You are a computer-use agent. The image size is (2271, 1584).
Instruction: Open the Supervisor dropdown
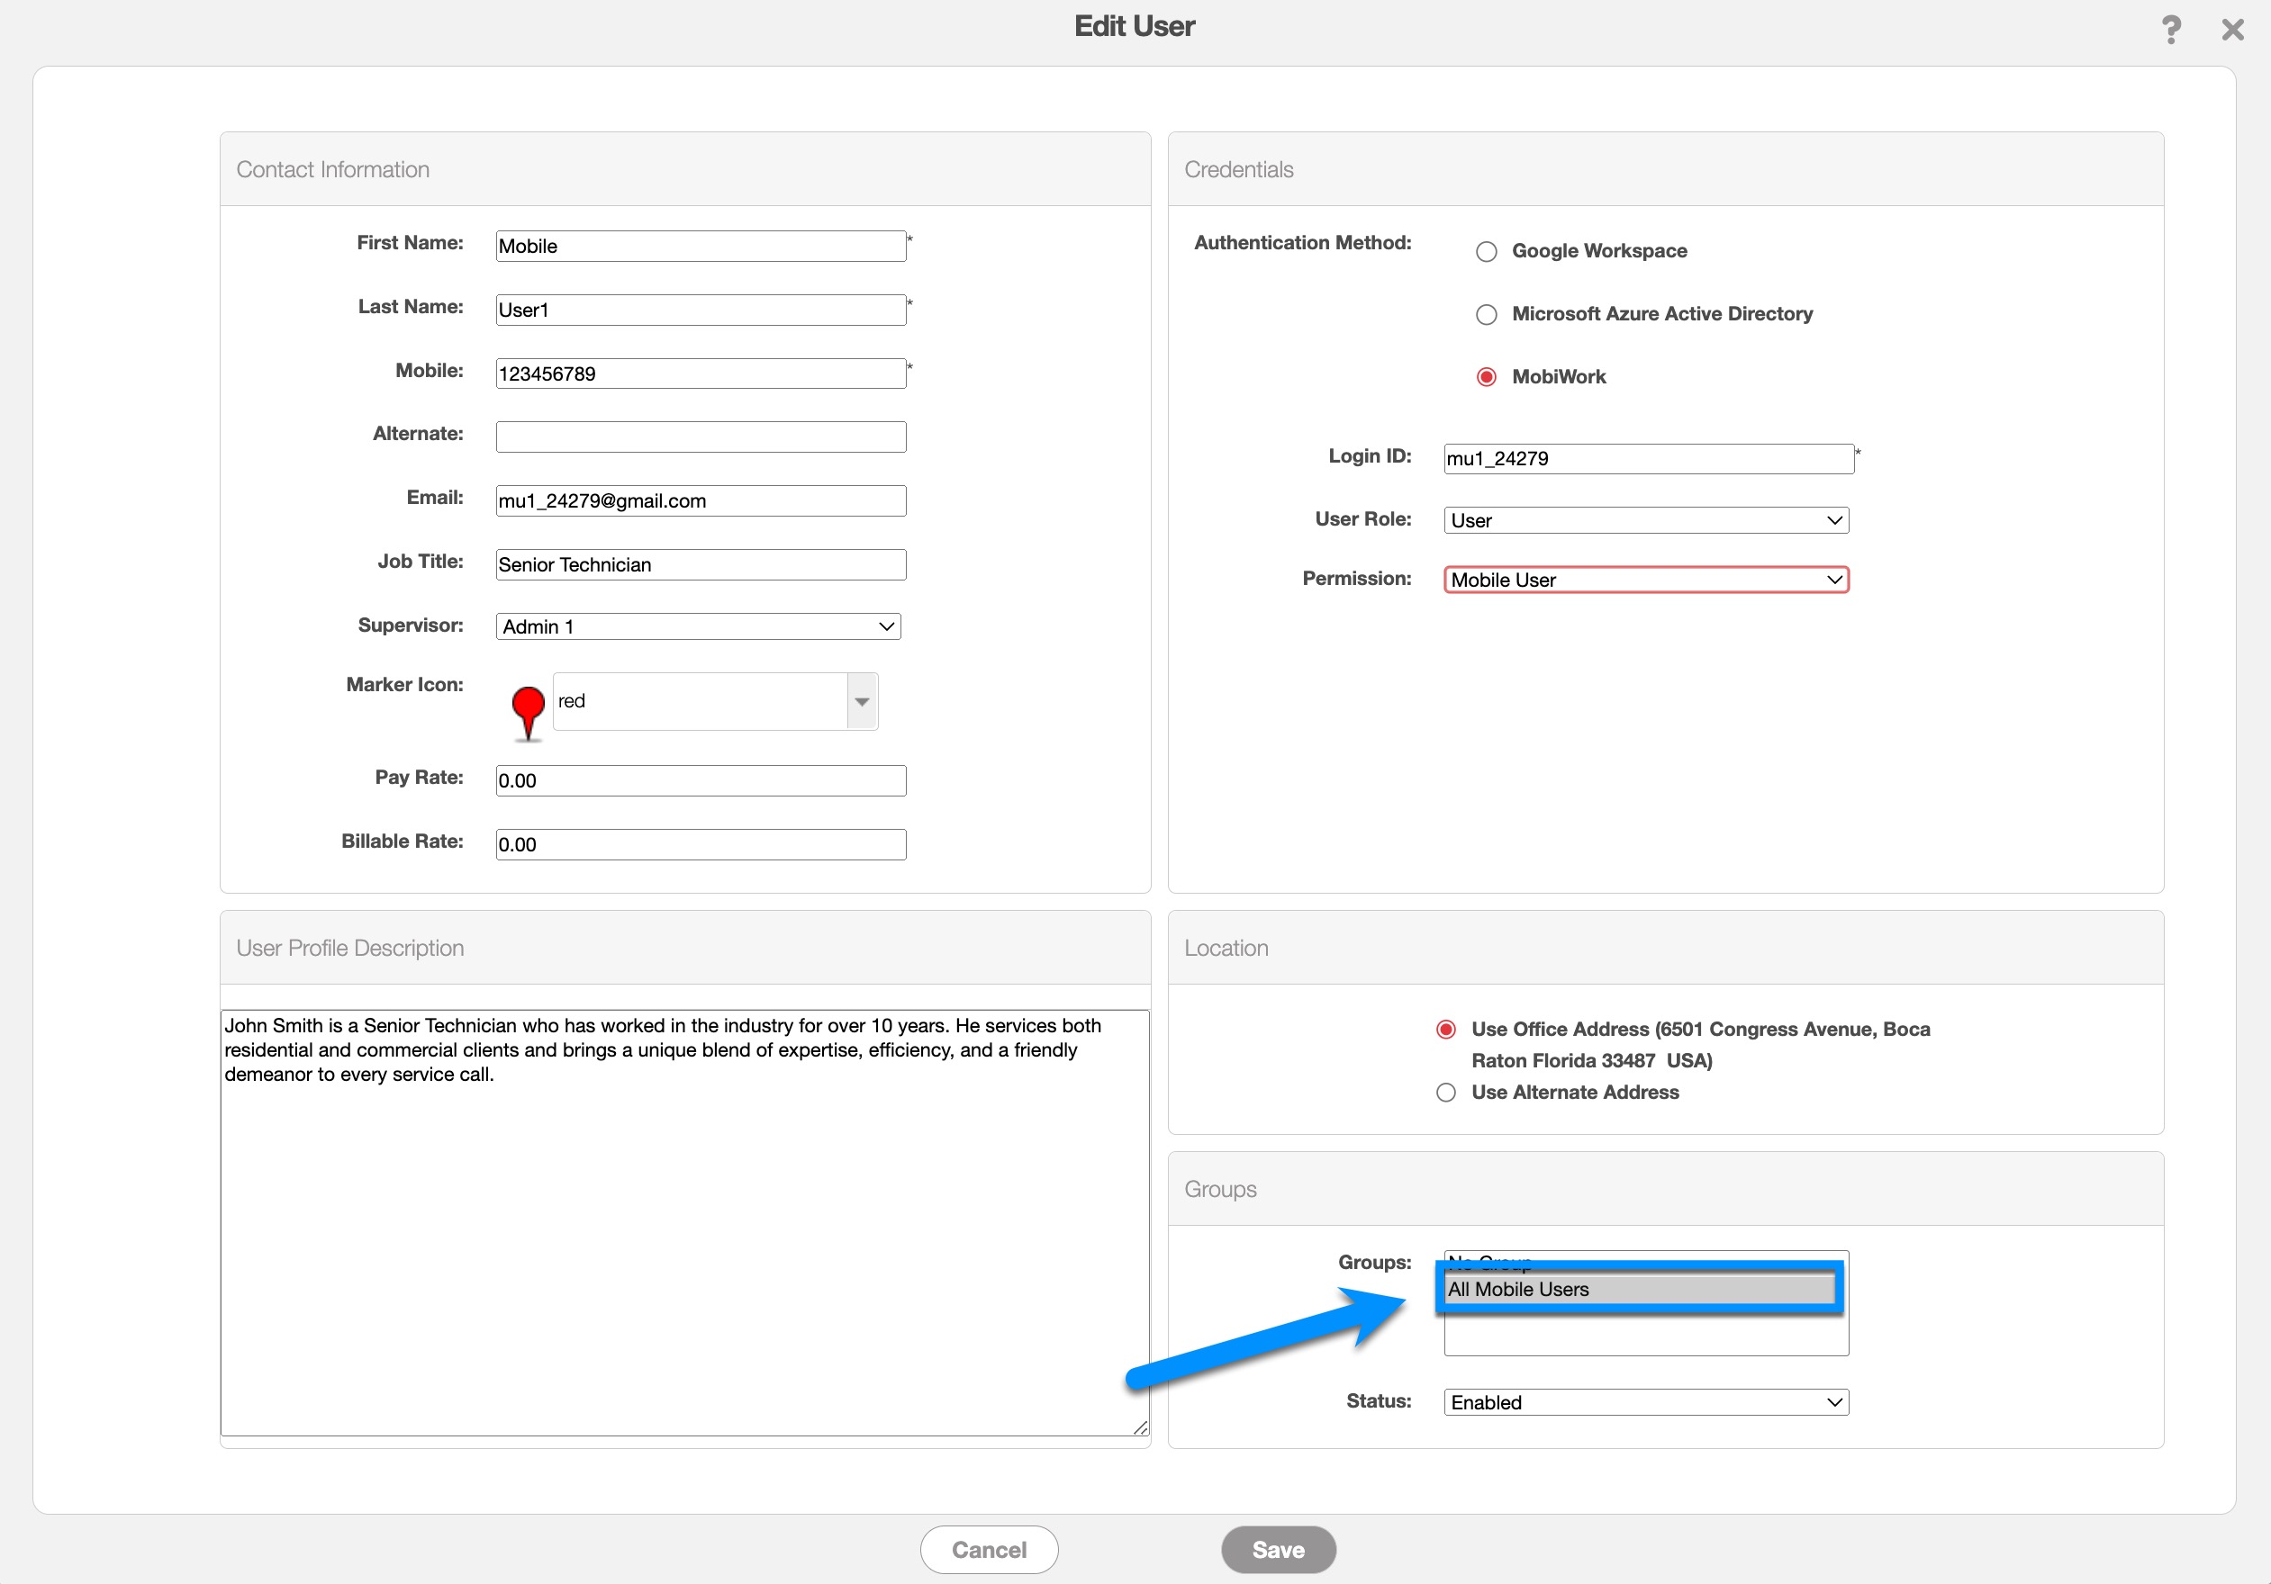point(697,627)
